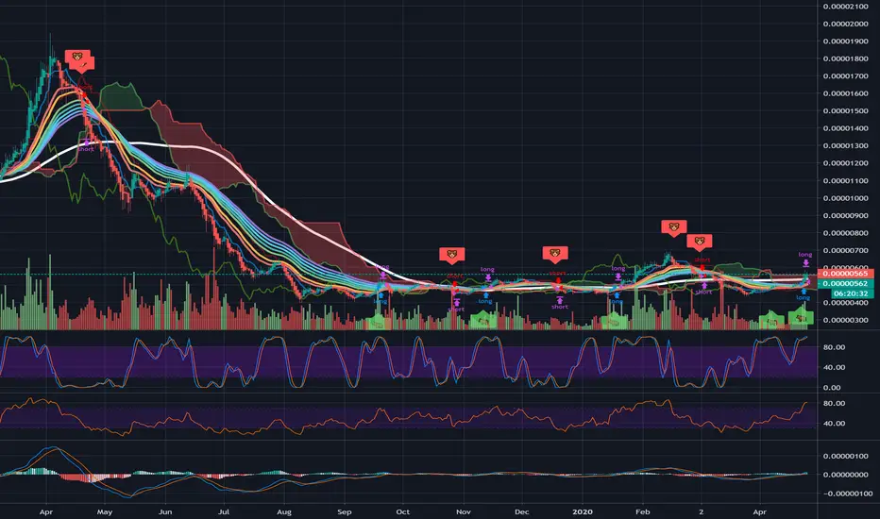Click the red bear marker above late October
The image size is (880, 519).
[x=451, y=256]
